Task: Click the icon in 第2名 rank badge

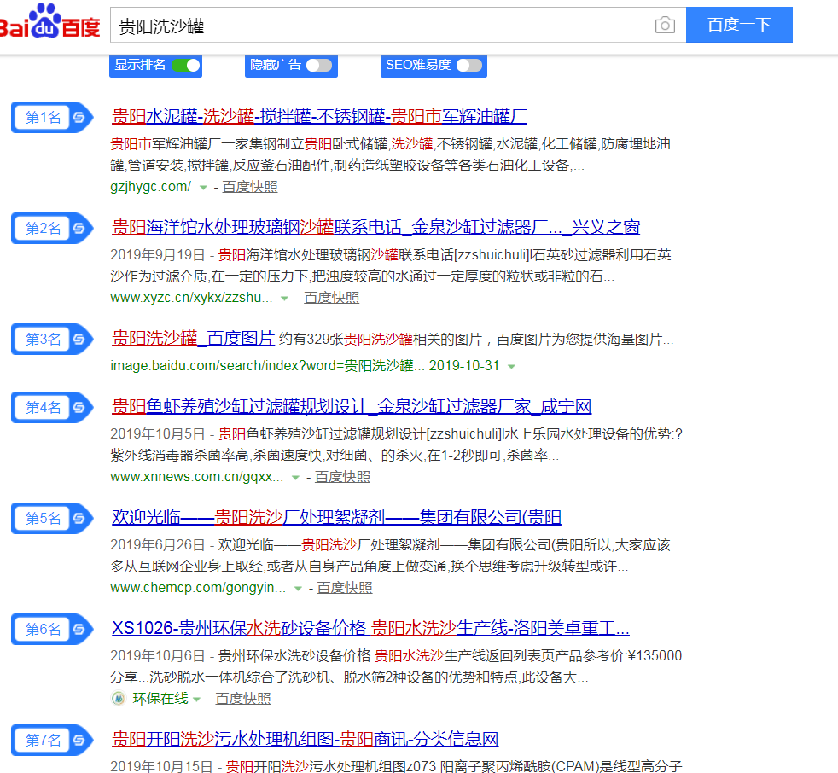Action: (x=79, y=228)
